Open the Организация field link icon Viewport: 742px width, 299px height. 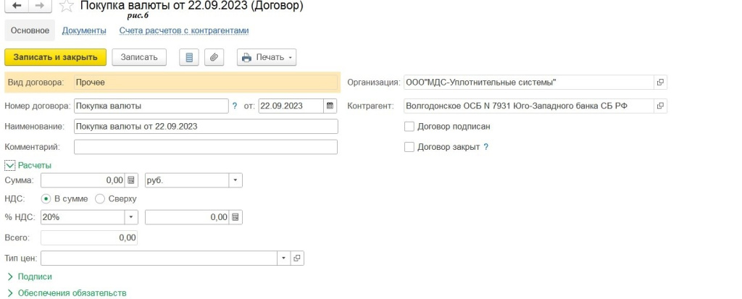660,83
